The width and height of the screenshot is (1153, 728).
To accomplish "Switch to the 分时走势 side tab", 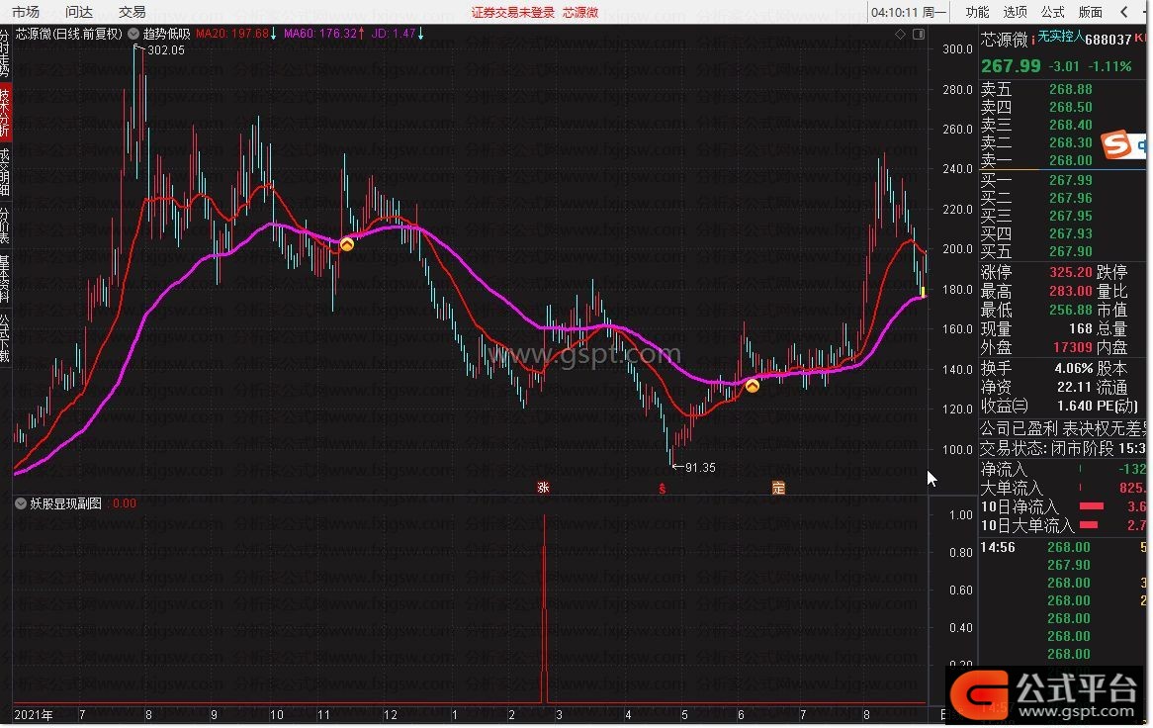I will click(x=4, y=53).
